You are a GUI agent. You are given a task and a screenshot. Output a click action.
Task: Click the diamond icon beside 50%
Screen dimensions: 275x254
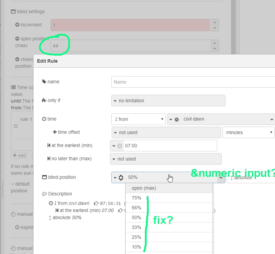[x=121, y=177]
